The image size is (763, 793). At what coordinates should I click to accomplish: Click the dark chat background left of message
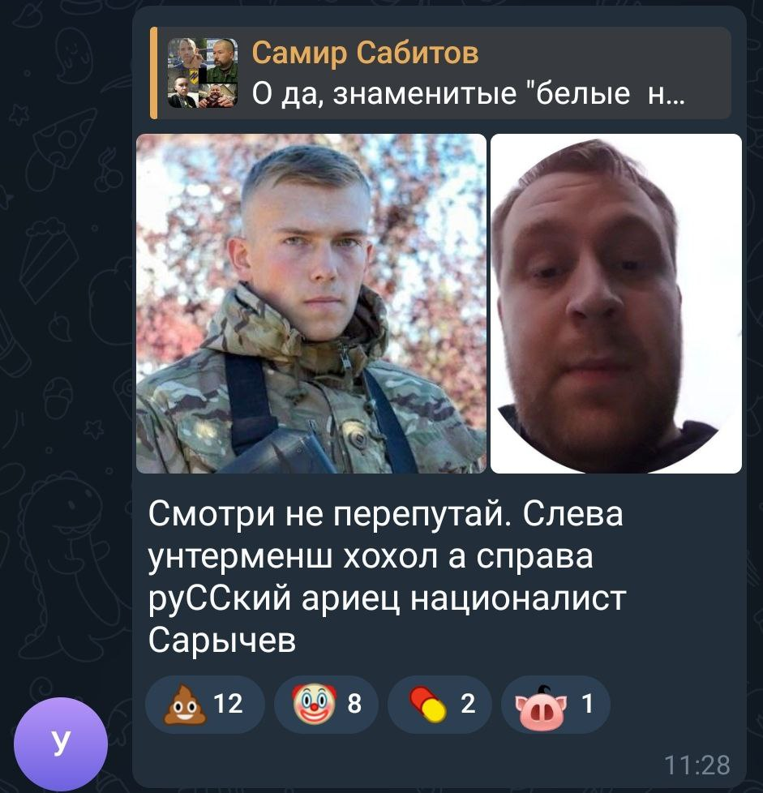[x=66, y=354]
